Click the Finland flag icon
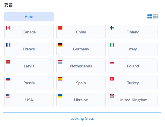 pyautogui.click(x=112, y=28)
